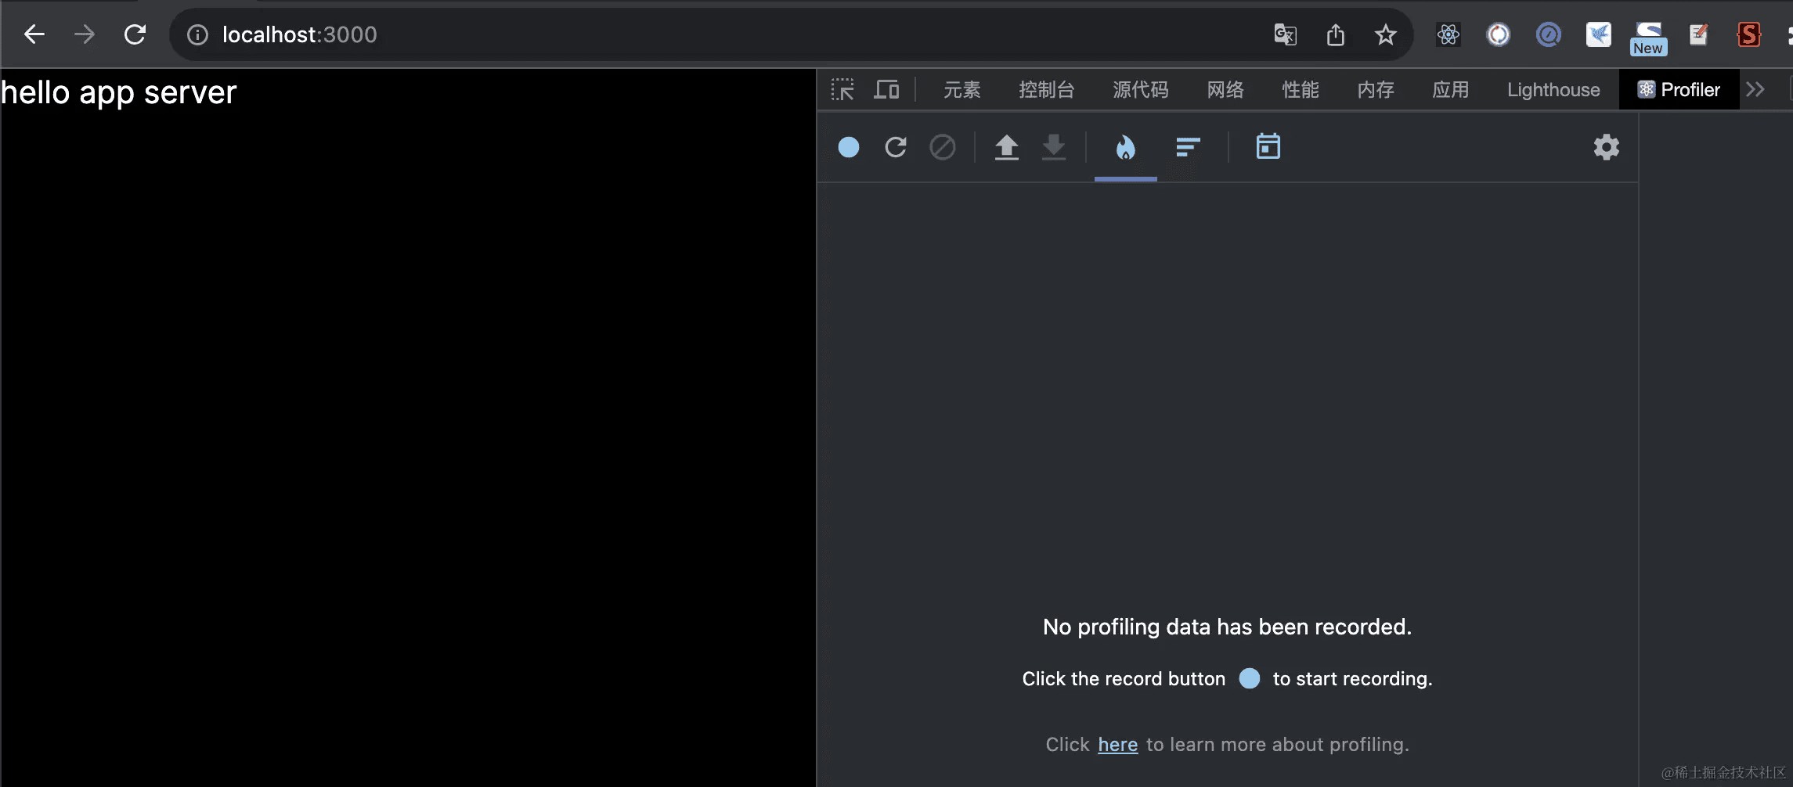Open the extension labeled New

pos(1648,38)
